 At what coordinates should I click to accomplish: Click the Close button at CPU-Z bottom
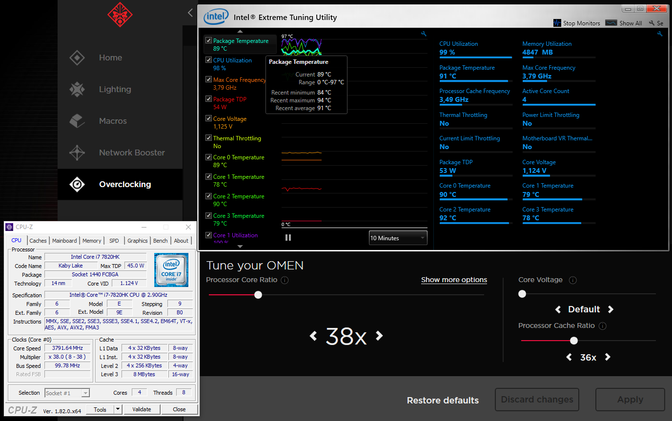tap(180, 409)
